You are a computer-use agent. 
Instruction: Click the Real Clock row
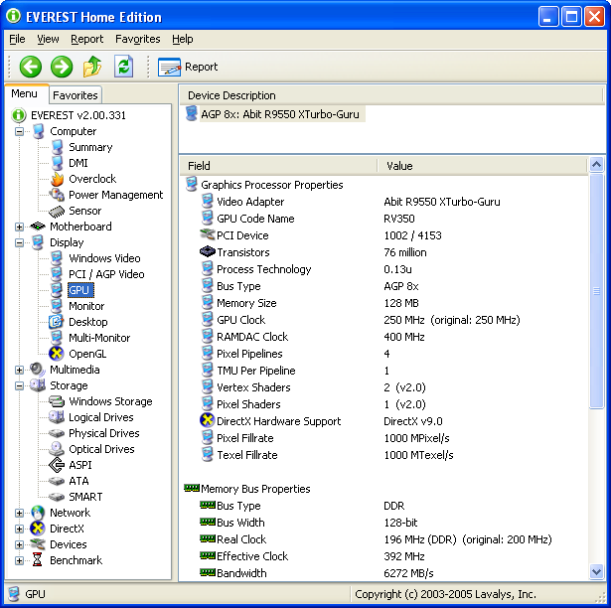point(383,539)
